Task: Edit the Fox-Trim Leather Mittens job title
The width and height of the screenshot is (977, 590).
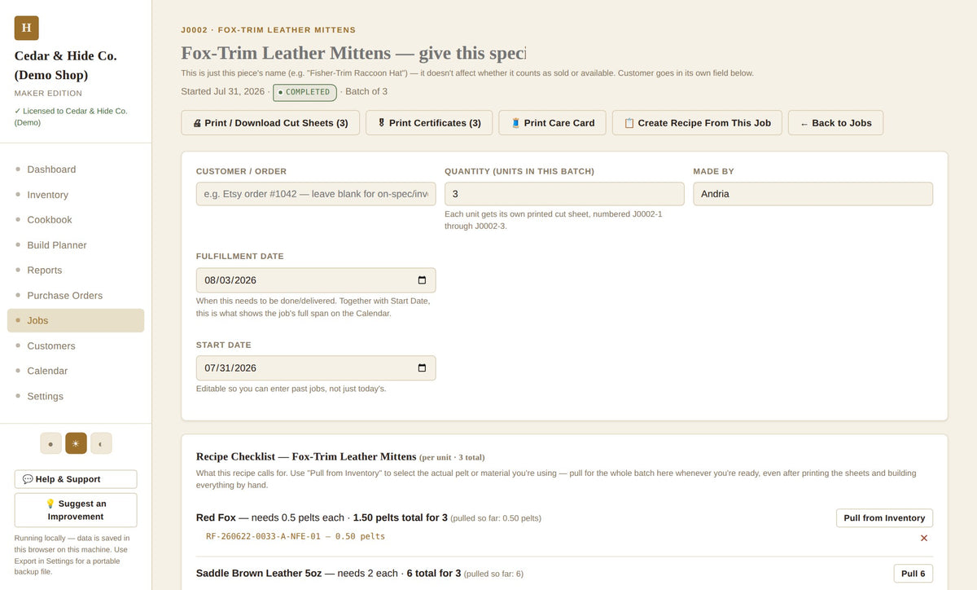Action: (353, 53)
